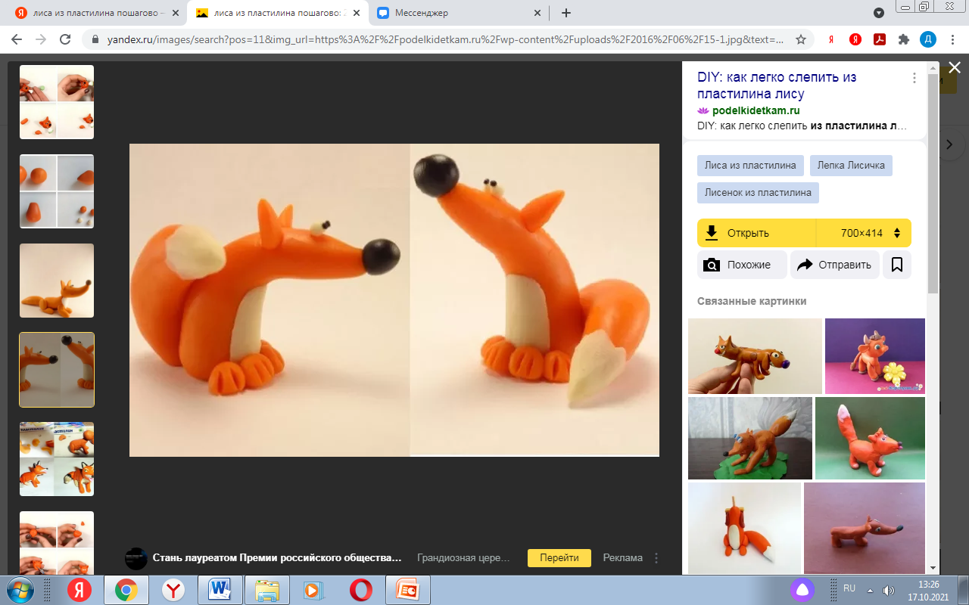Open the ad options three-dot menu
Image resolution: width=969 pixels, height=605 pixels.
pyautogui.click(x=656, y=558)
